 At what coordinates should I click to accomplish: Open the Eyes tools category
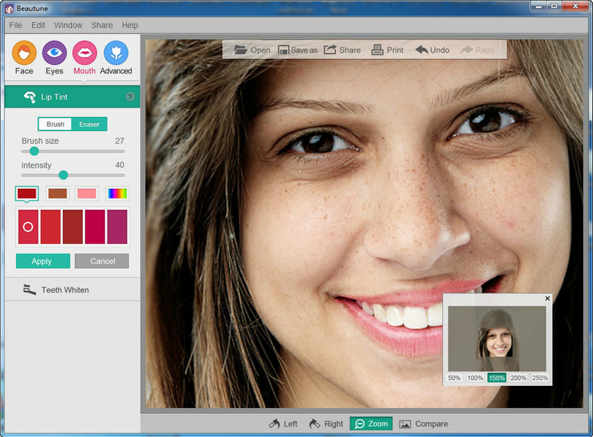pos(54,53)
